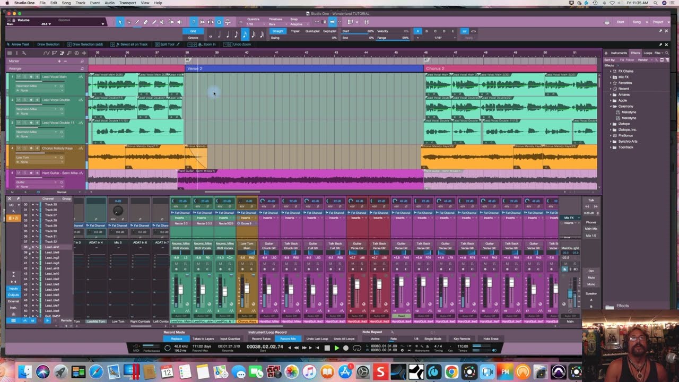679x382 pixels.
Task: Open Music app from the dock
Action: 309,372
